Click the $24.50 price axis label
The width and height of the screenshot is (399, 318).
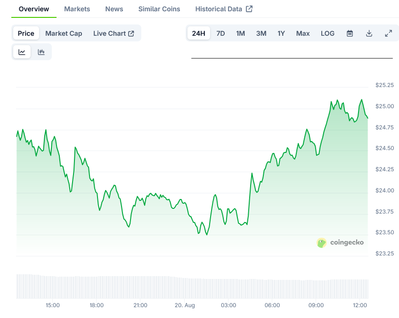coord(384,148)
